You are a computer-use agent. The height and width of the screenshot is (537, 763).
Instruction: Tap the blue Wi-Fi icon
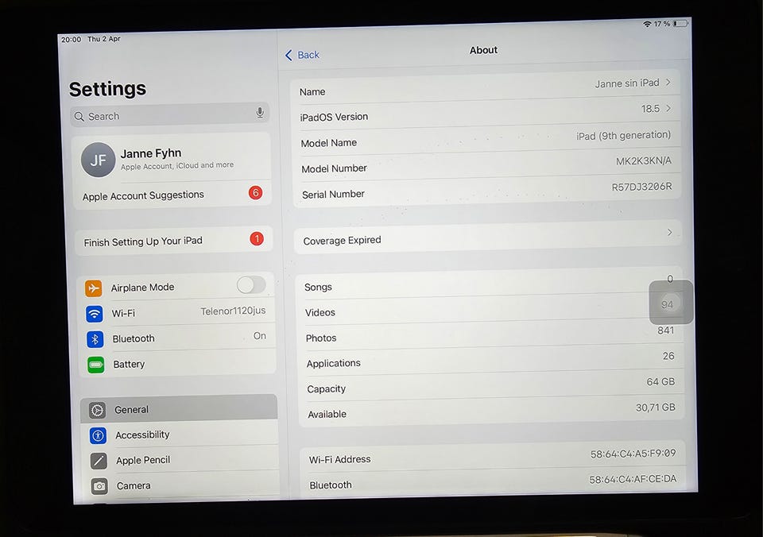(x=95, y=314)
